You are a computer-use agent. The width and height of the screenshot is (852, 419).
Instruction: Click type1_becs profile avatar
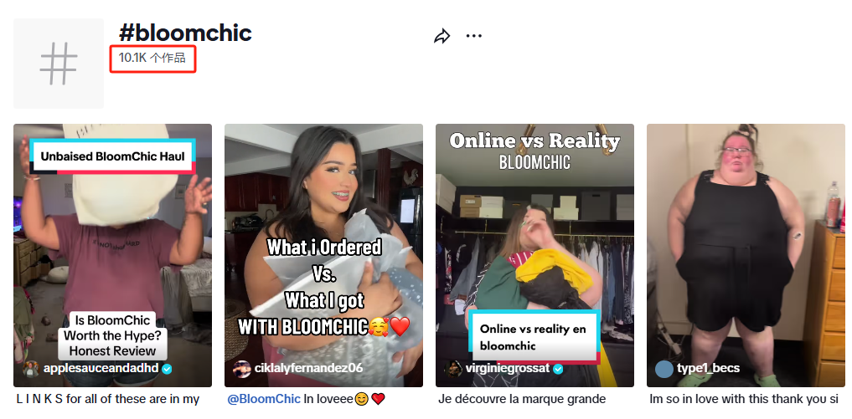tap(664, 369)
